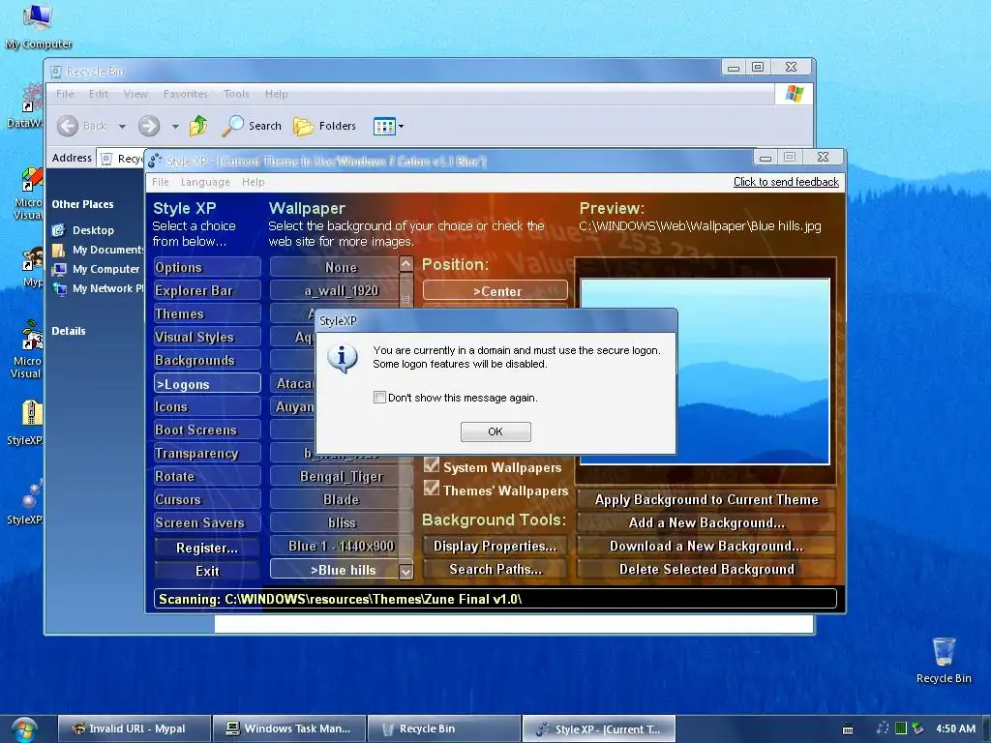Open Visual Styles section

point(207,338)
